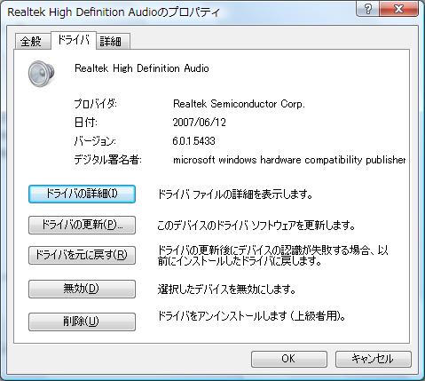Click the デジタル署名者 label
Viewport: 425px width, 381px height.
[108, 160]
